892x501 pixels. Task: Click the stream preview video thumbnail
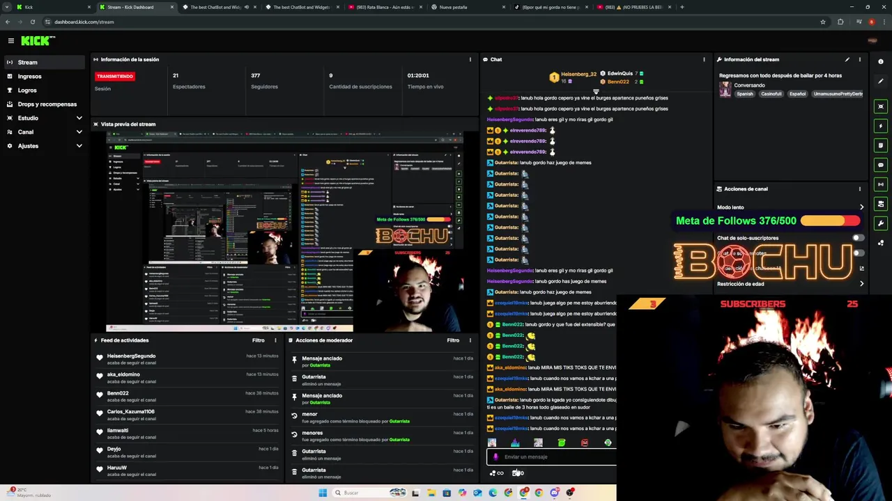[x=284, y=232]
